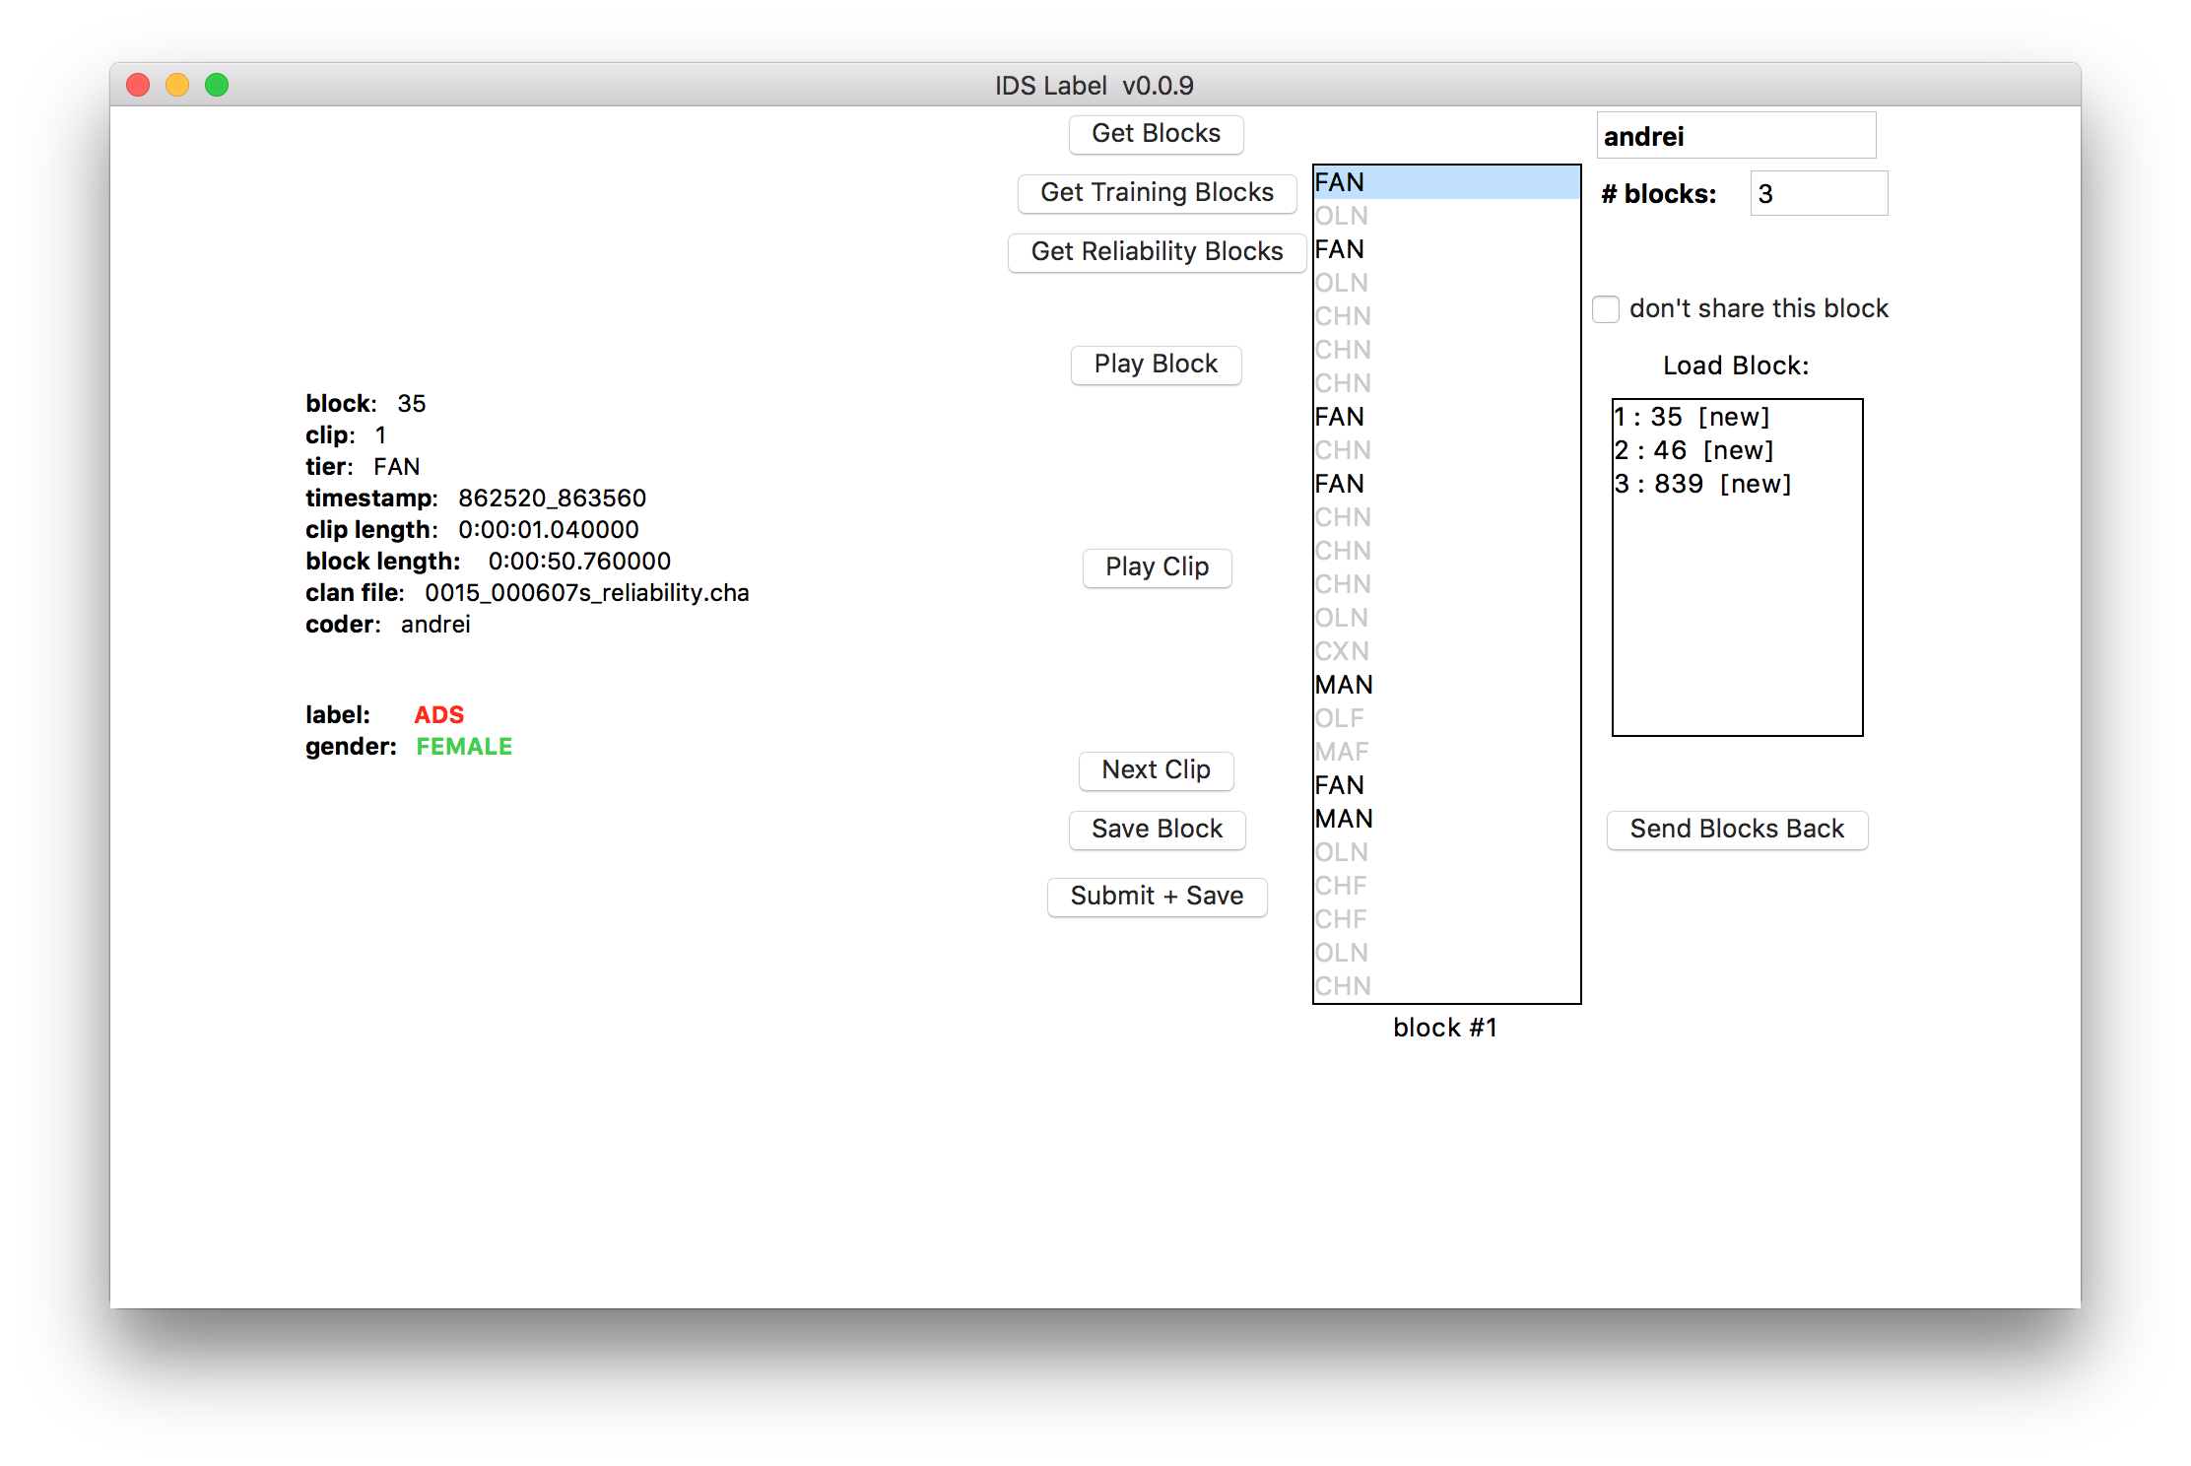Choose block 839 entry in Load Block list
Image resolution: width=2191 pixels, height=1466 pixels.
1702,485
